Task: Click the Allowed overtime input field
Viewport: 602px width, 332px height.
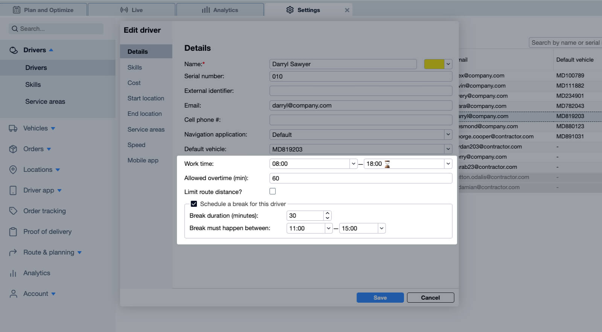Action: 361,178
